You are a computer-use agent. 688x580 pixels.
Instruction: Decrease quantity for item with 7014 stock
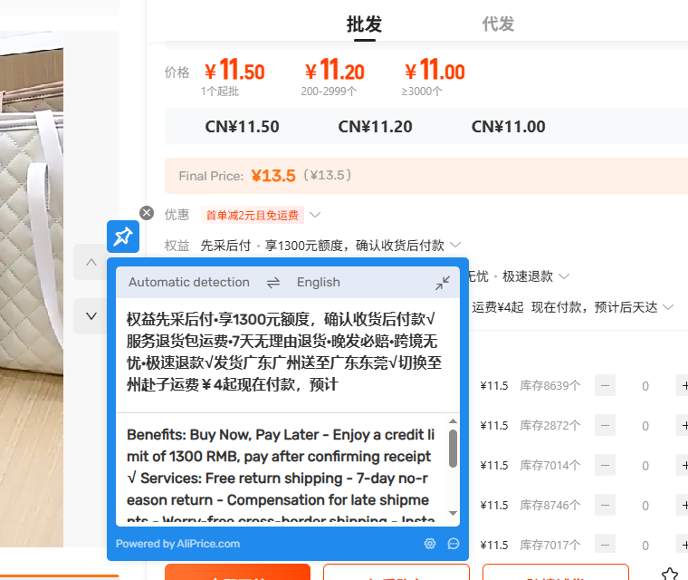605,466
